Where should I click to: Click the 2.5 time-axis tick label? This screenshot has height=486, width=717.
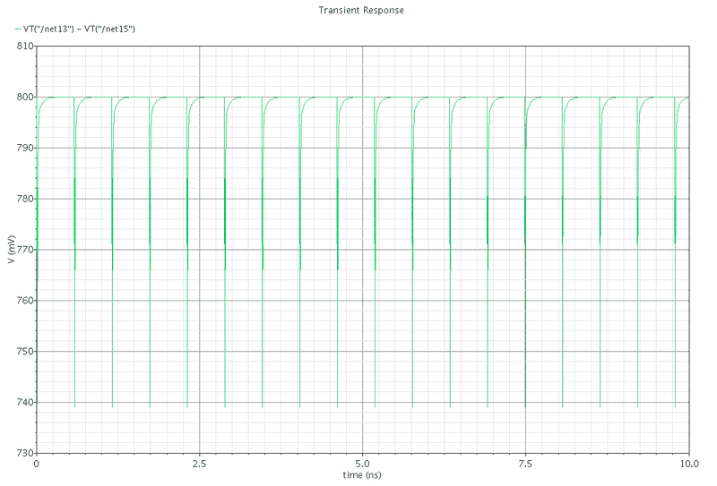click(x=199, y=465)
